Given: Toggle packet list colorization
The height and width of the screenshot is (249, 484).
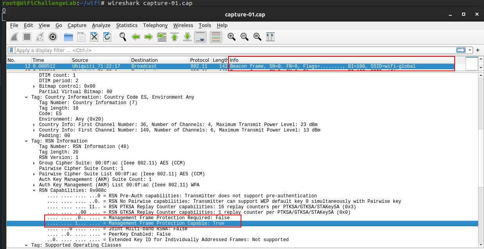Looking at the screenshot, I should coord(215,36).
